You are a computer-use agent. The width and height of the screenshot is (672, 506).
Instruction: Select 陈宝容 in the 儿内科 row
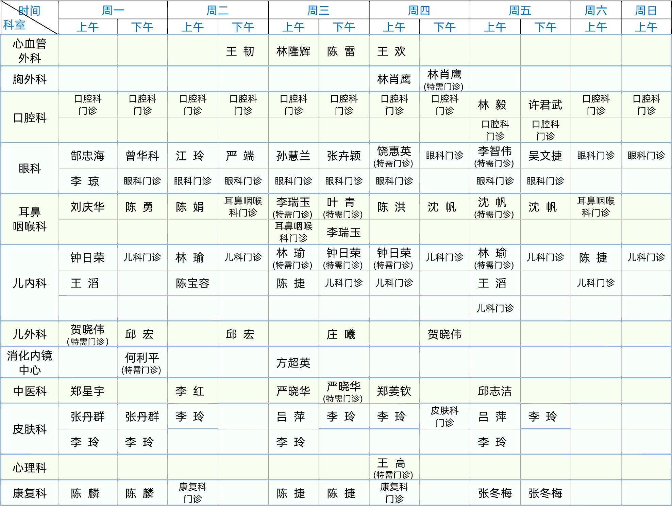point(192,283)
